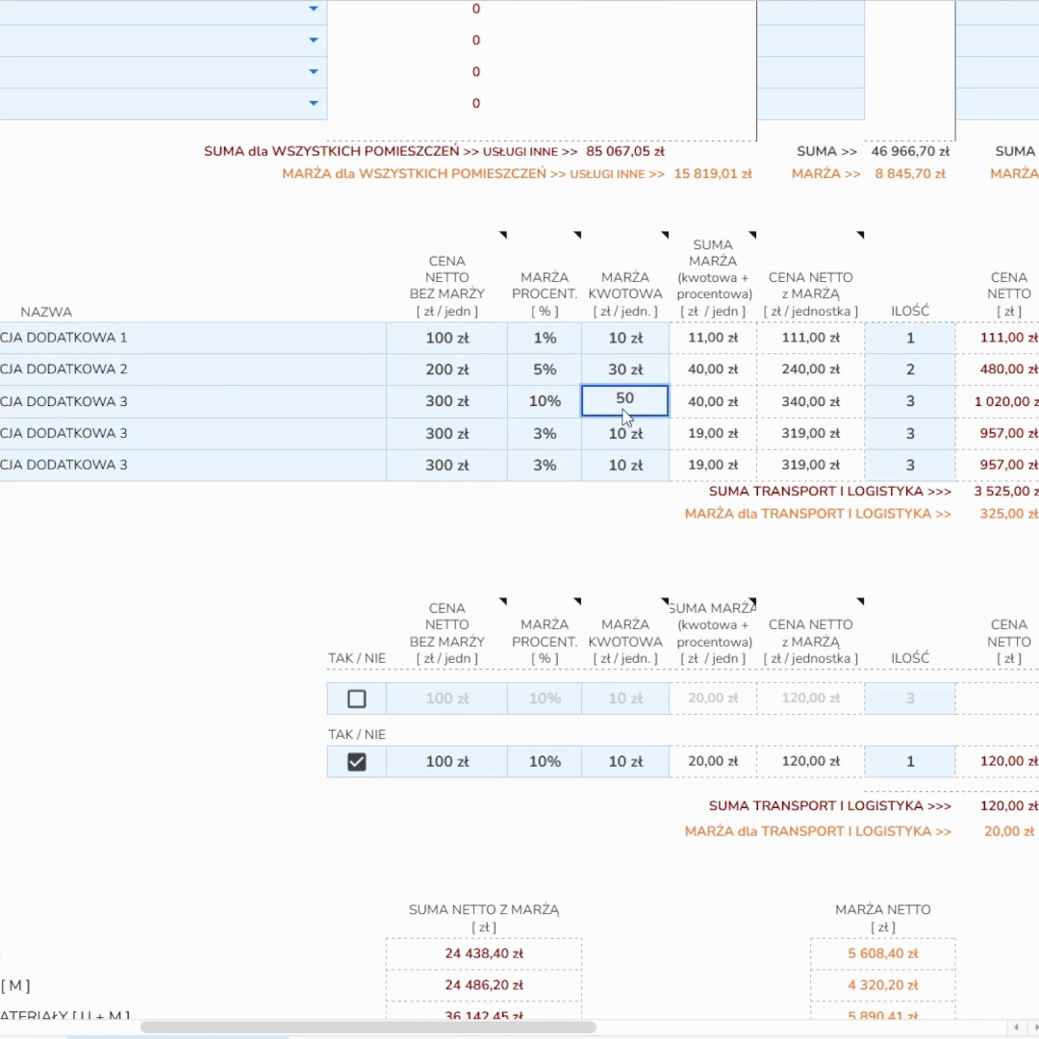Click note marker above MARŻA KWOTOWA in upper table
This screenshot has width=1039, height=1039.
click(664, 235)
